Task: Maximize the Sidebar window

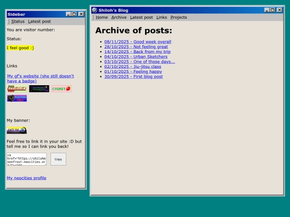Action: coord(74,14)
